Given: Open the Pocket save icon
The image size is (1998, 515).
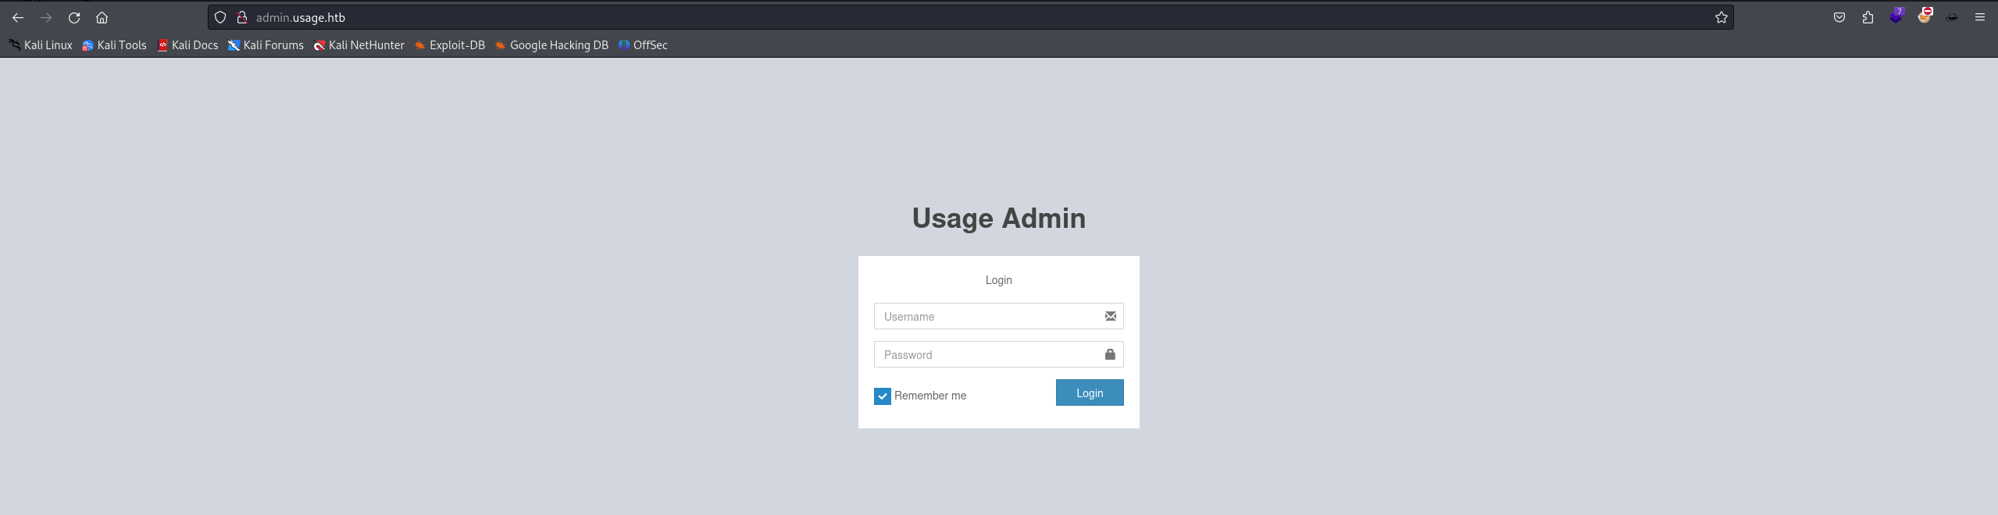Looking at the screenshot, I should [1839, 17].
